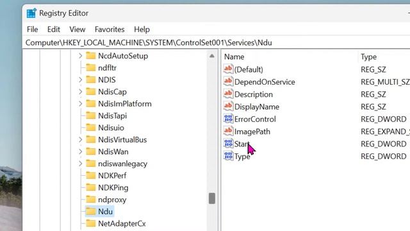Select the ImagePath value name

point(252,132)
